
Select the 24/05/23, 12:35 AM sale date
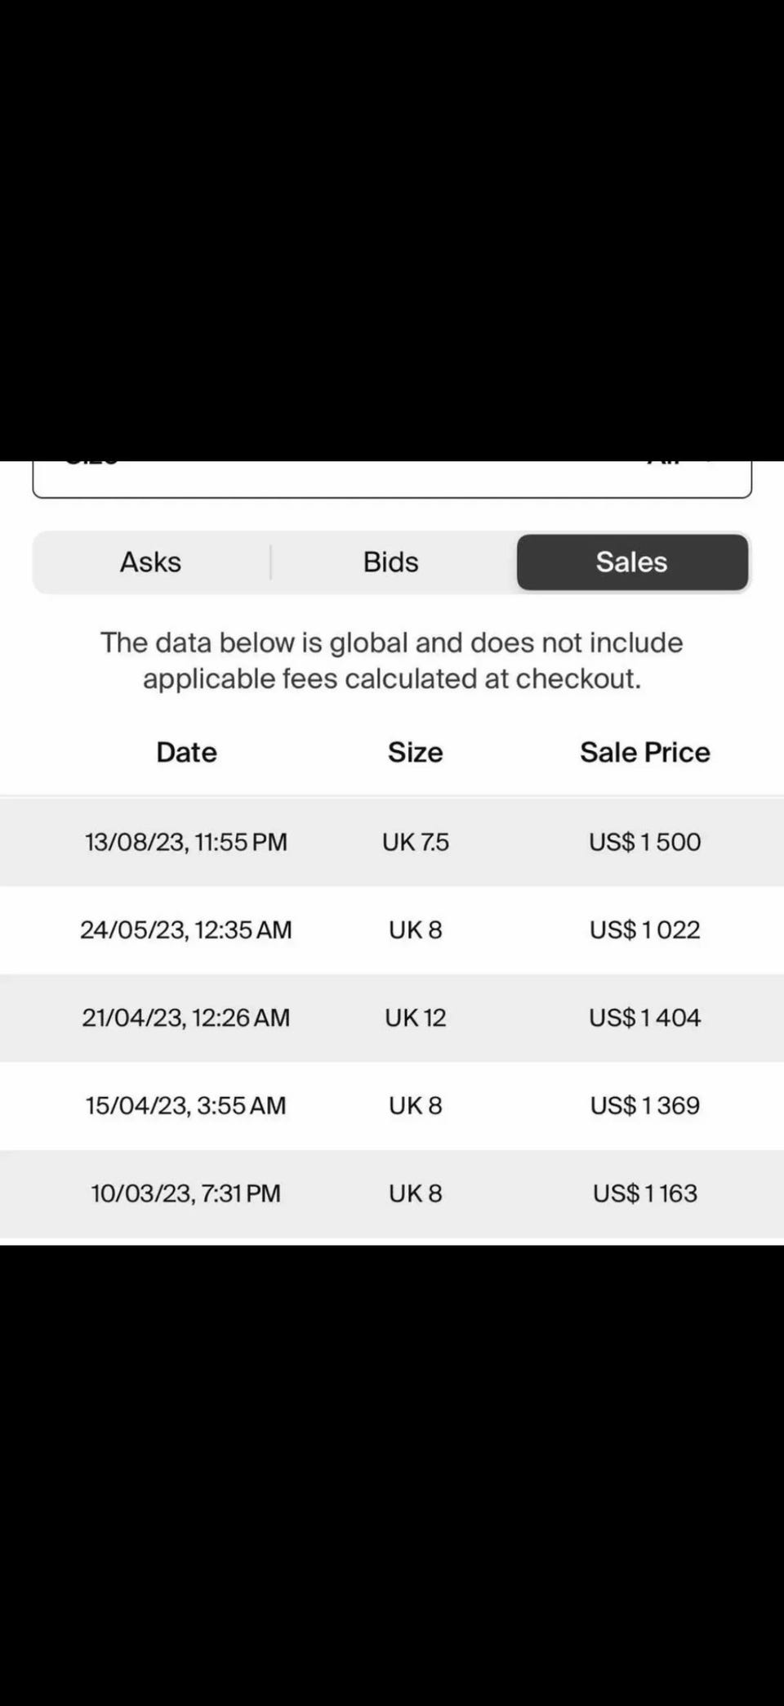(186, 930)
